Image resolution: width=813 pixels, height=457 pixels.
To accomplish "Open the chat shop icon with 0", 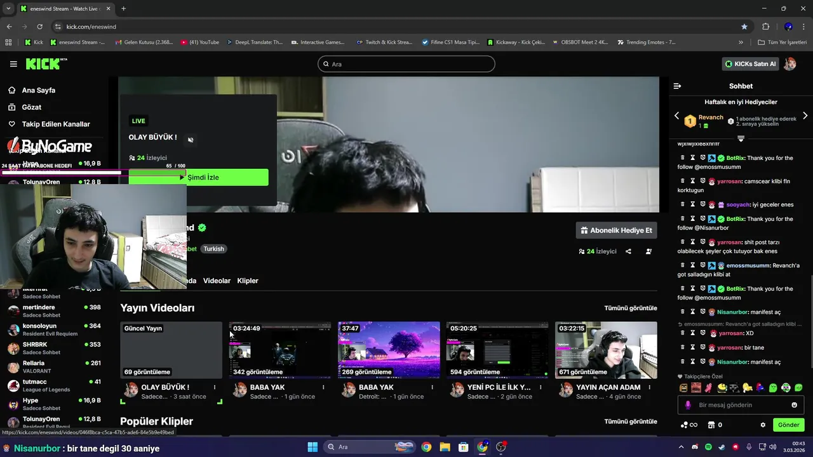I will click(715, 425).
